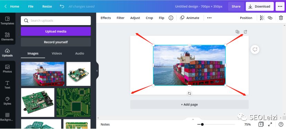The image size is (286, 129).
Task: Click the undo arrow in the top bar
Action: [x=62, y=6]
